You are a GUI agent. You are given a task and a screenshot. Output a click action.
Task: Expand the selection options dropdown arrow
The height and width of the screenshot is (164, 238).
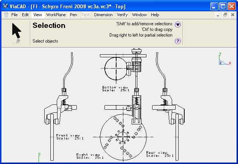coord(177,25)
